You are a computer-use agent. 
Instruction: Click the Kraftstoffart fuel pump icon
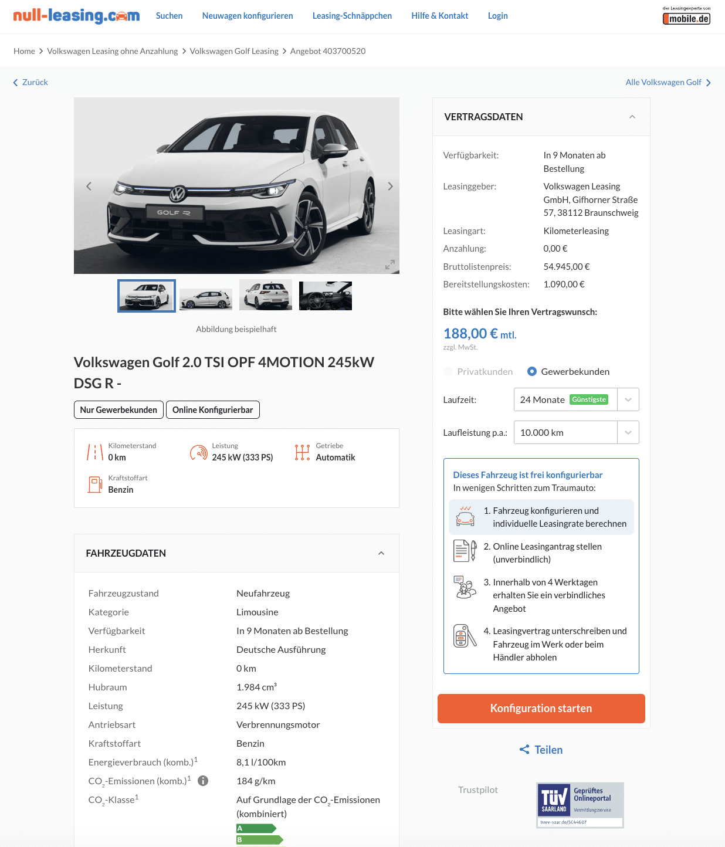click(95, 485)
